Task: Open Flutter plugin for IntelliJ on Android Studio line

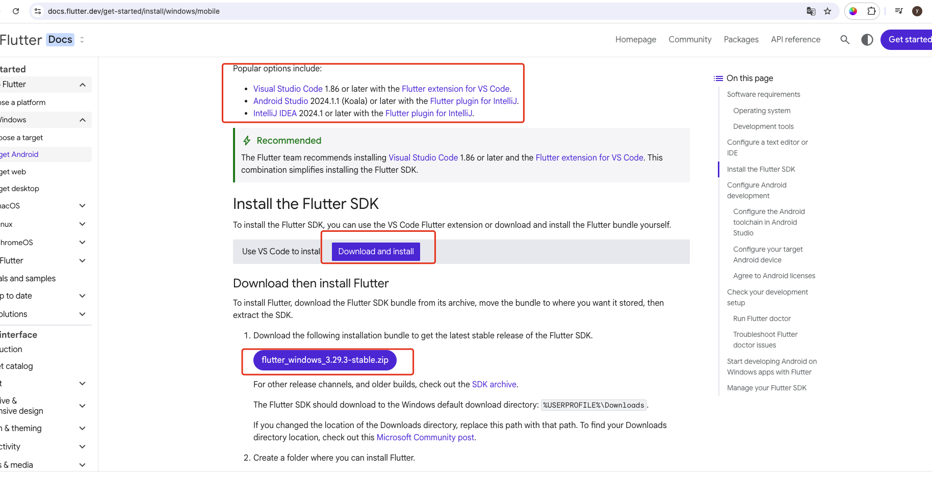Action: pos(474,101)
